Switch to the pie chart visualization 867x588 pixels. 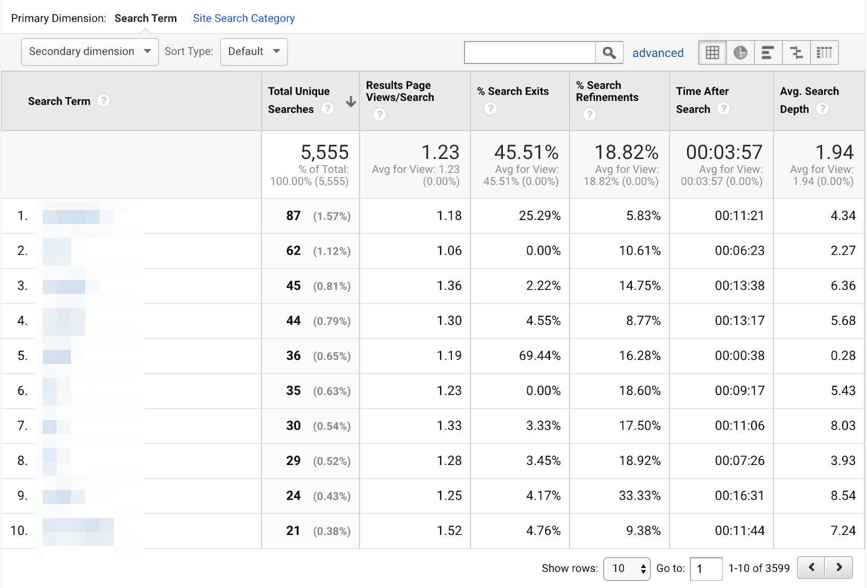740,52
